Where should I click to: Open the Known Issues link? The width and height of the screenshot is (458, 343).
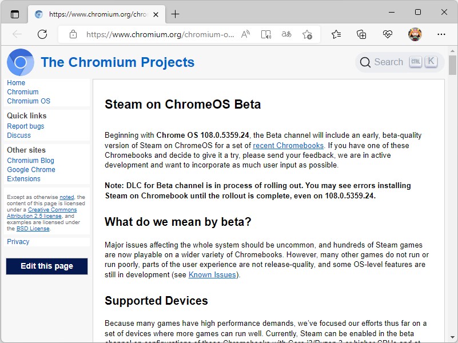(x=211, y=274)
